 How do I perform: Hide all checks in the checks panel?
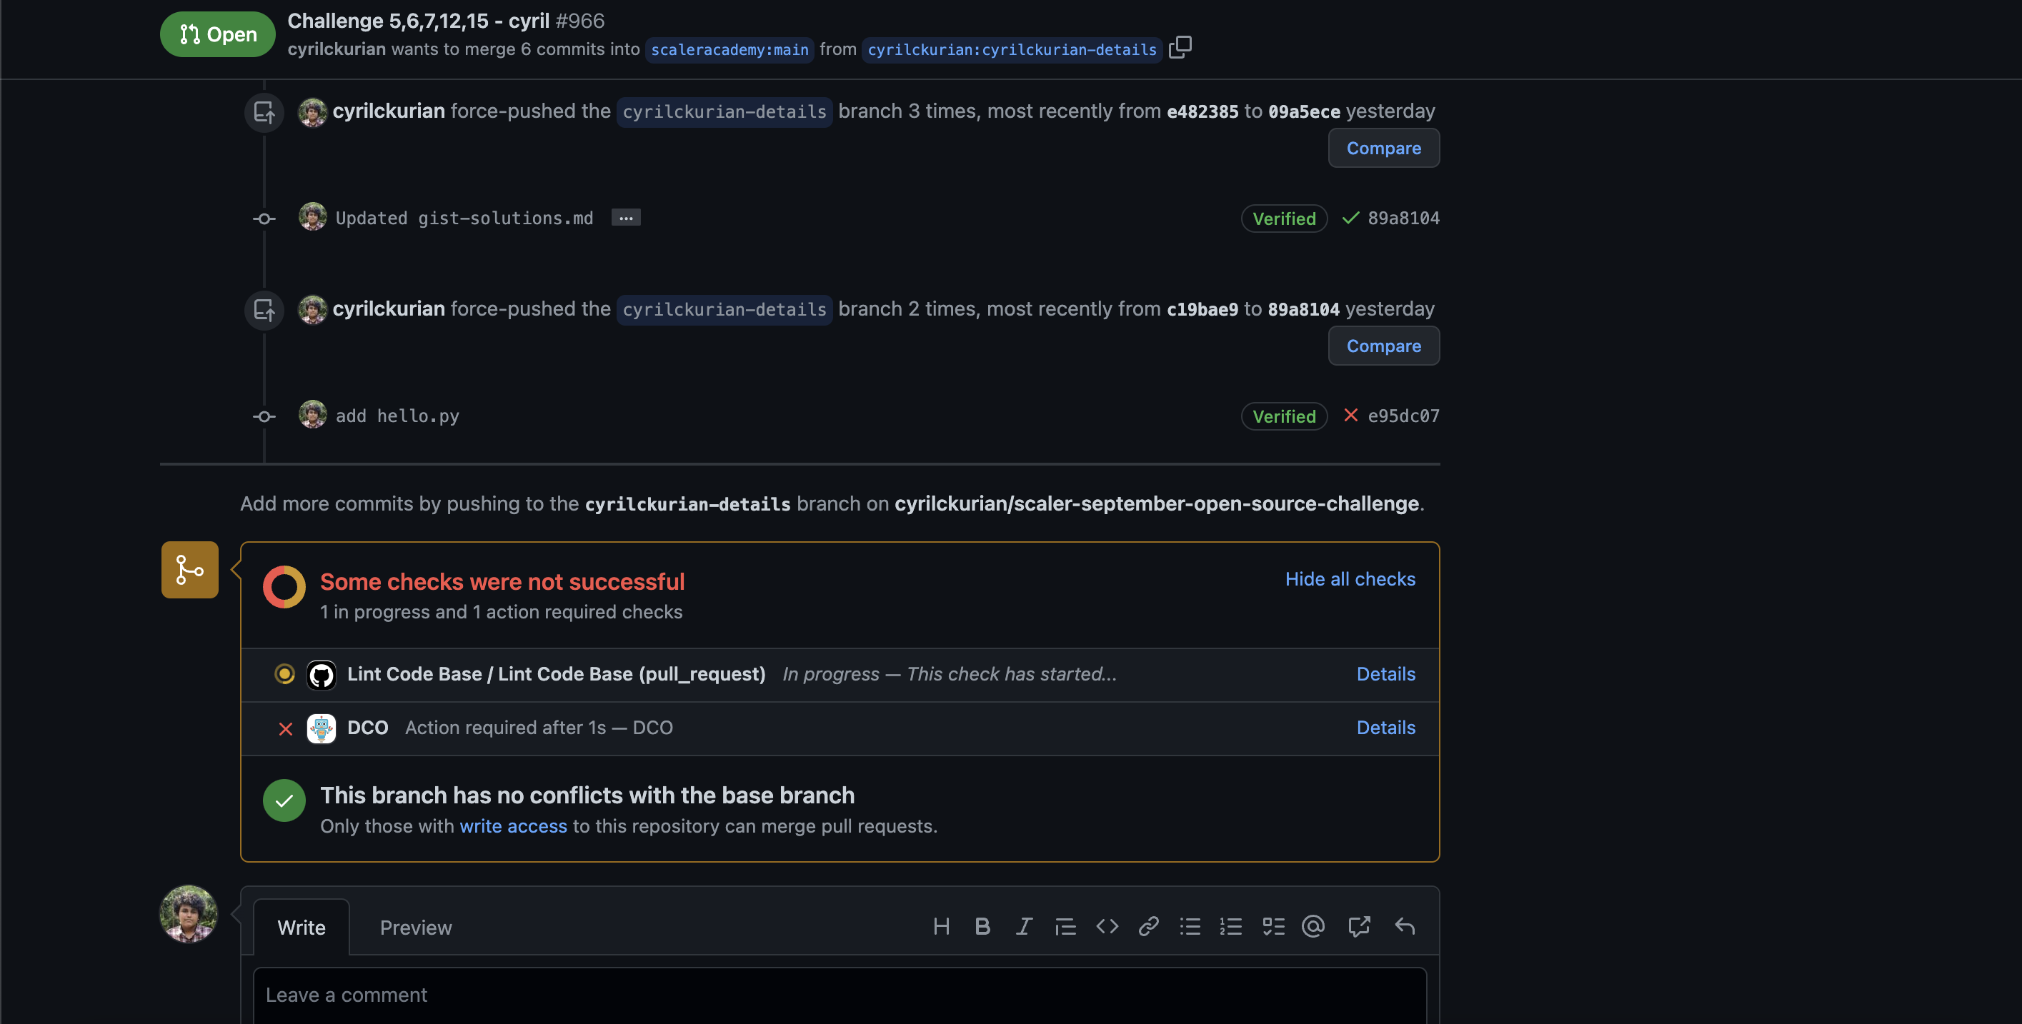pyautogui.click(x=1349, y=578)
